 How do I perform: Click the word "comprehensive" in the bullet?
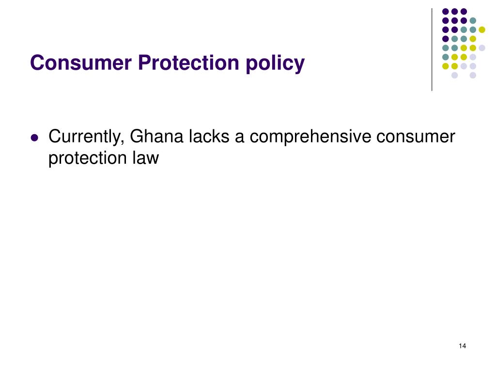(310, 137)
